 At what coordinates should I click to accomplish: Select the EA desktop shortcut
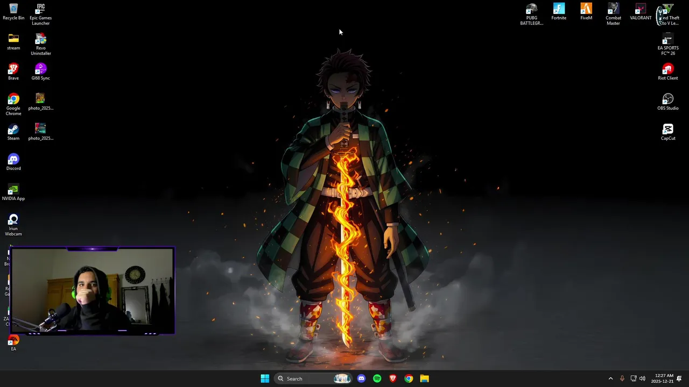tap(13, 343)
